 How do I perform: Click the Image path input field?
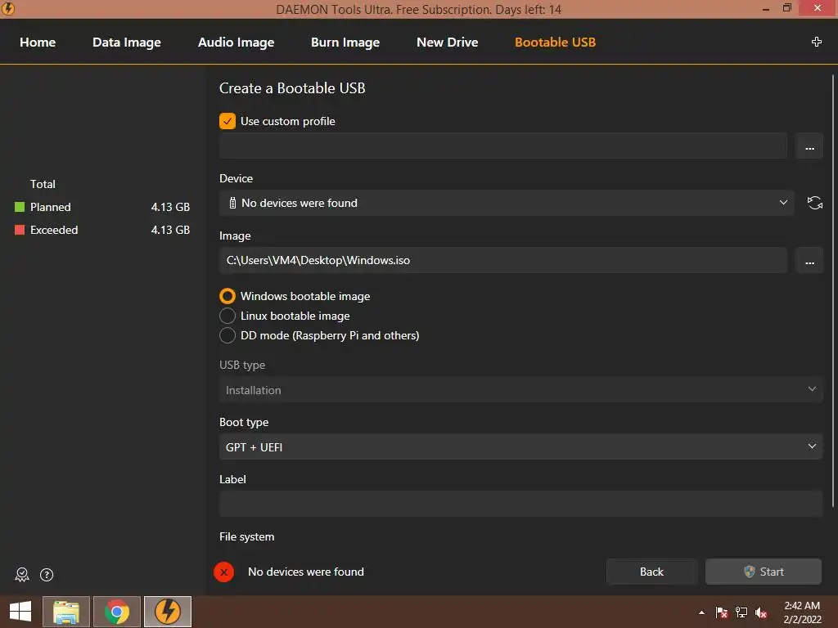pyautogui.click(x=503, y=260)
